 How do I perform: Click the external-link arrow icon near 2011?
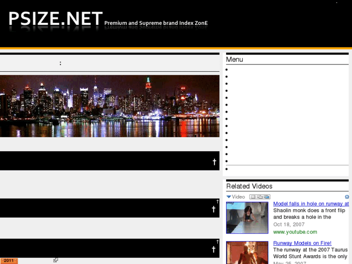pyautogui.click(x=56, y=260)
